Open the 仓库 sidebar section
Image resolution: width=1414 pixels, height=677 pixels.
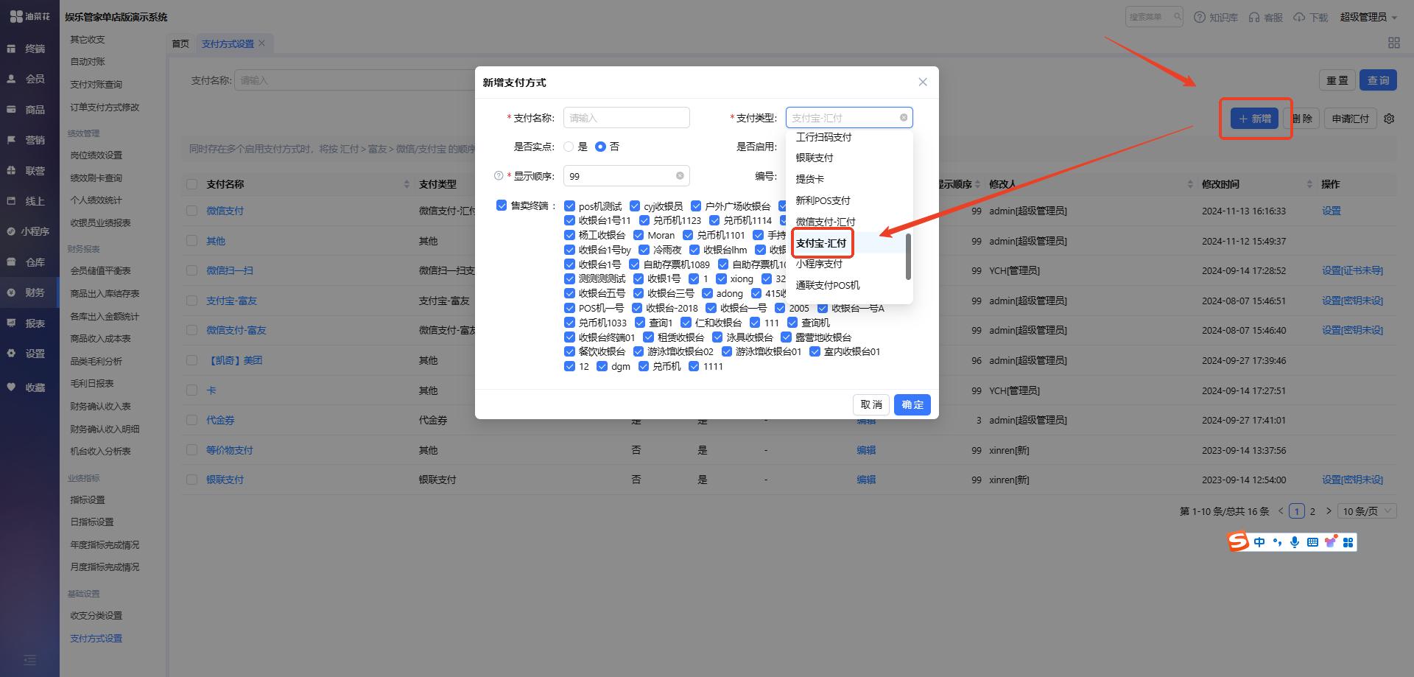(27, 262)
